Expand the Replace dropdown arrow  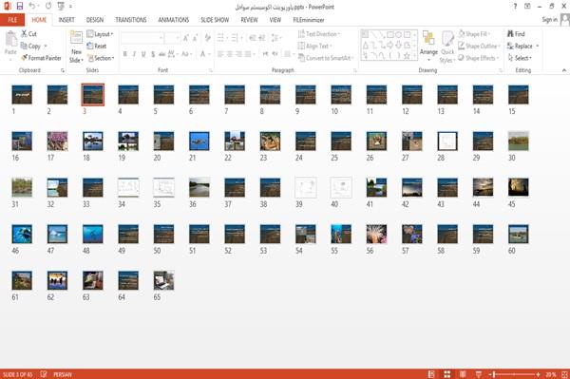[538, 47]
